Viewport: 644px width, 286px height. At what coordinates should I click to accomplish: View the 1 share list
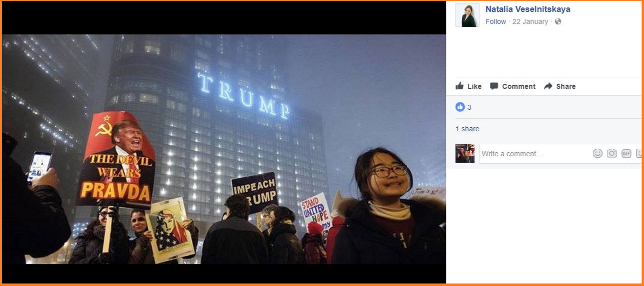(x=467, y=129)
